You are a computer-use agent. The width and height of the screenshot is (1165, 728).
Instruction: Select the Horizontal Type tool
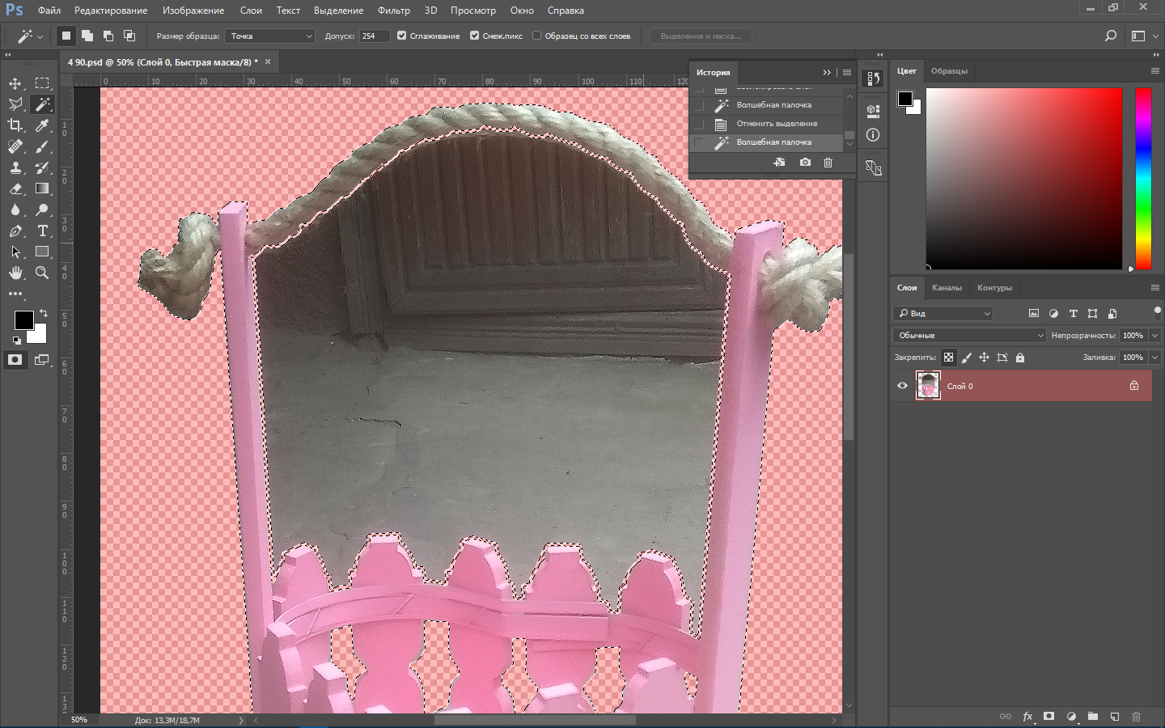pyautogui.click(x=42, y=231)
